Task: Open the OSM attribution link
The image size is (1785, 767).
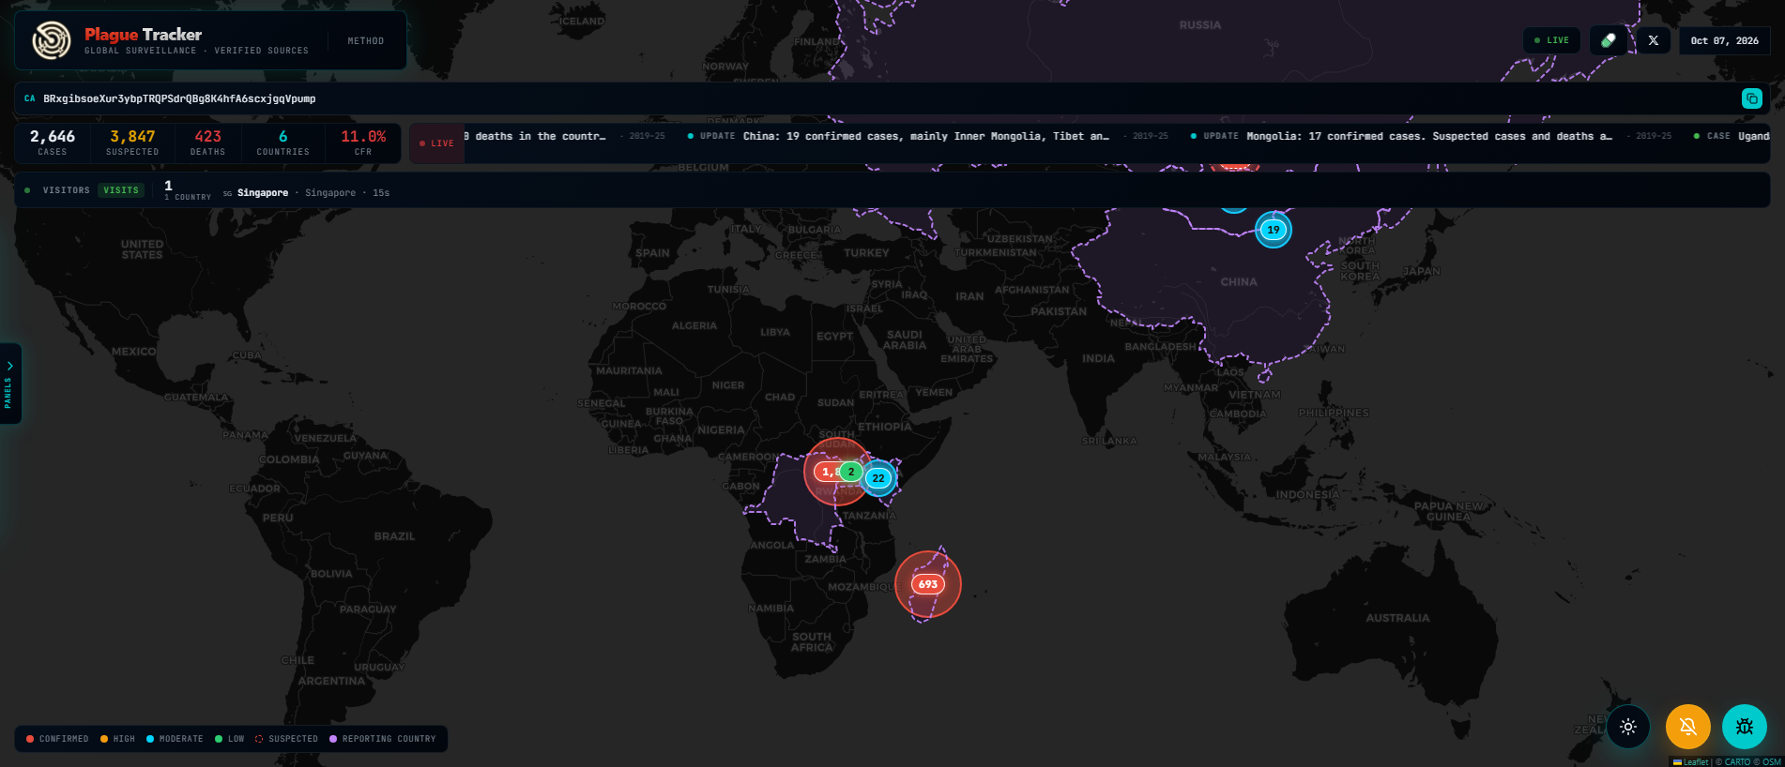Action: pos(1772,762)
